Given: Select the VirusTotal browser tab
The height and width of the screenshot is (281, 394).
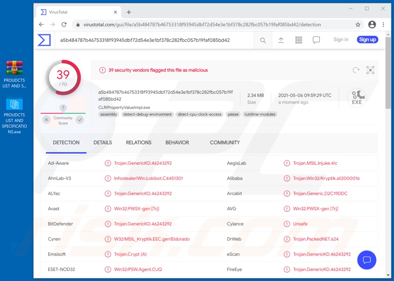Looking at the screenshot, I should [79, 12].
